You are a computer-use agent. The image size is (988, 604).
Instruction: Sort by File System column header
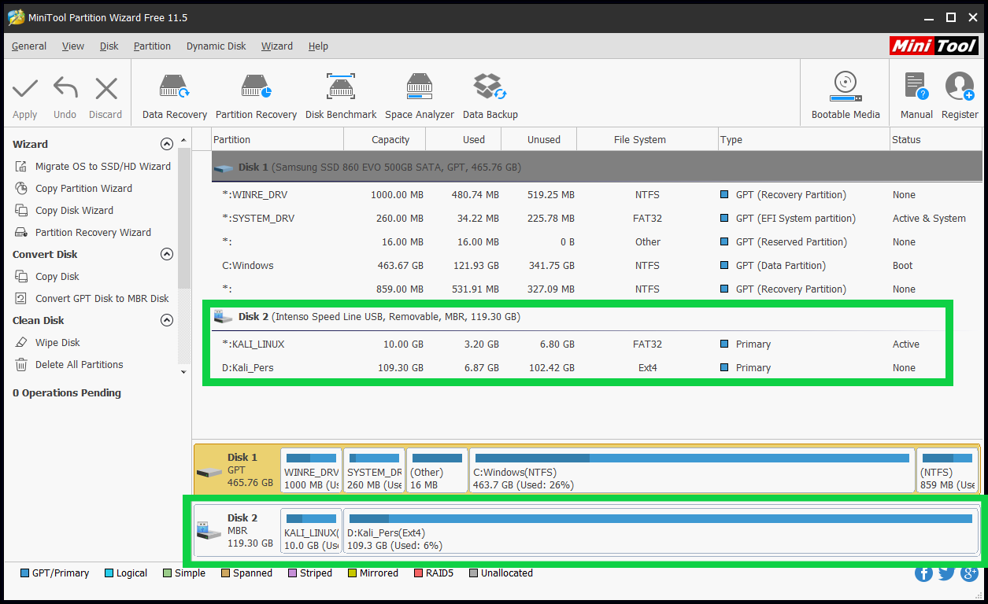(647, 139)
